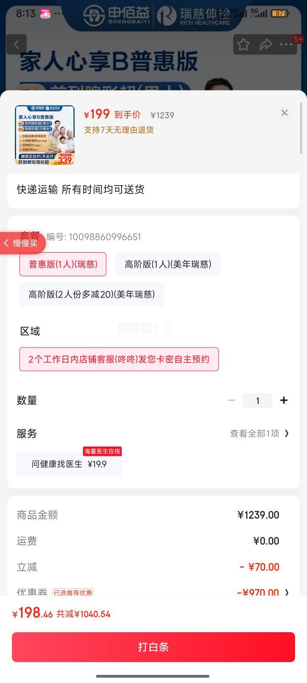The height and width of the screenshot is (683, 307).
Task: Open the 慢慢买 floating tab
Action: 22,243
